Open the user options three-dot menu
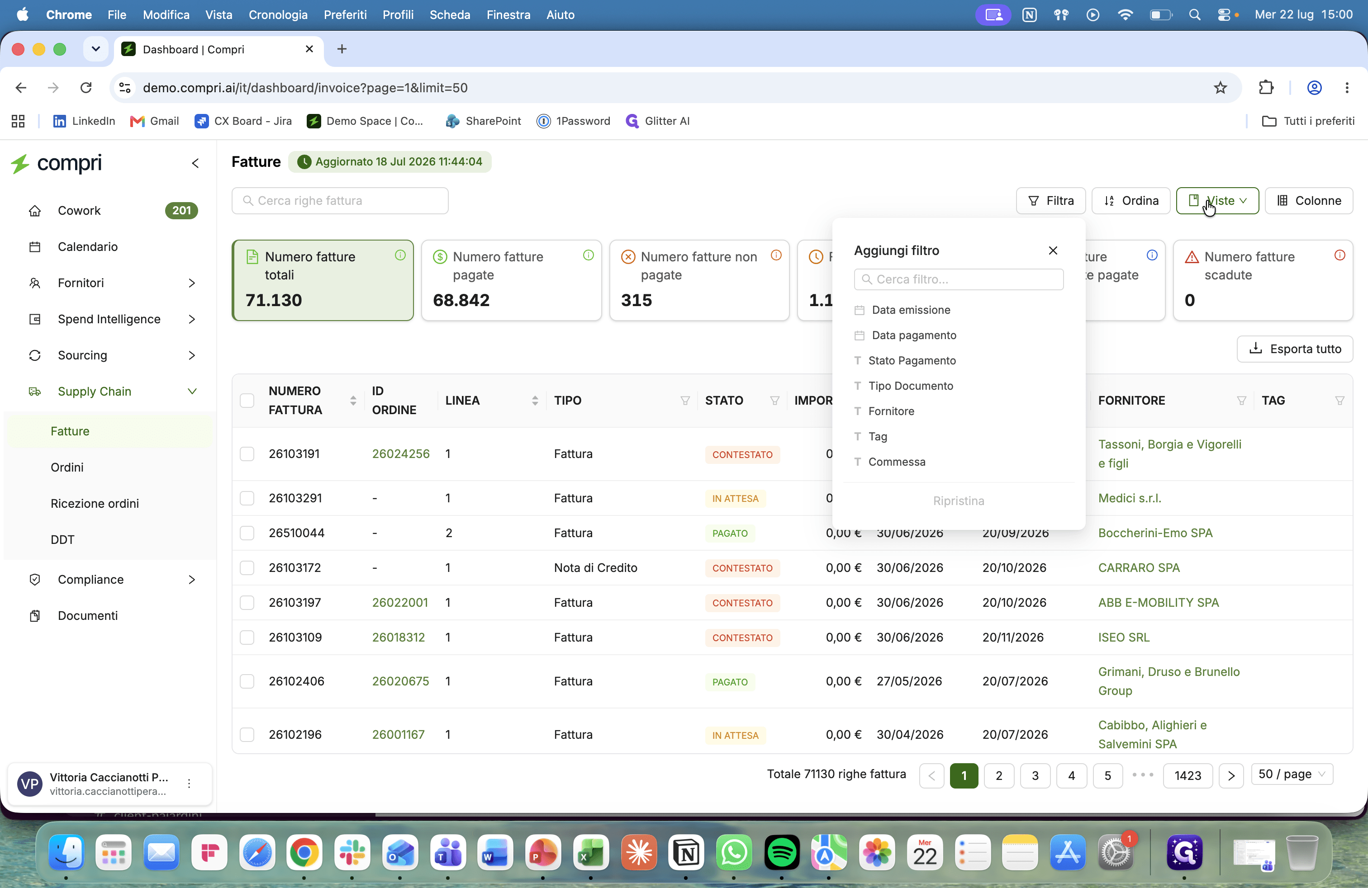The image size is (1368, 888). coord(189,784)
